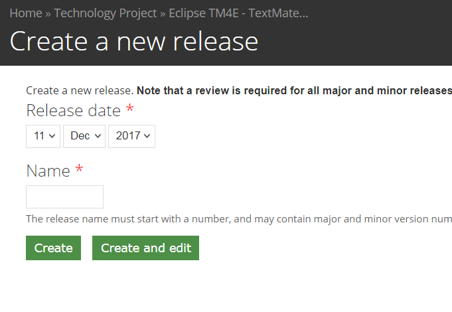The width and height of the screenshot is (452, 312).
Task: Click the breadcrumb separator after Home
Action: (x=48, y=13)
